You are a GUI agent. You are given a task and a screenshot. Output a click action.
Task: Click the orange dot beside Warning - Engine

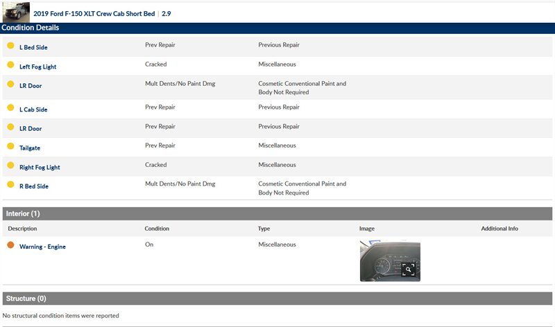(10, 245)
